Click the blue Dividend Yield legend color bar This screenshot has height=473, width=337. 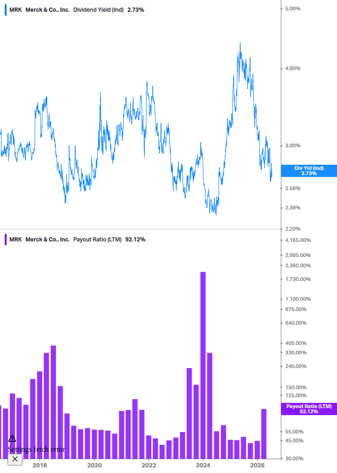coord(6,10)
